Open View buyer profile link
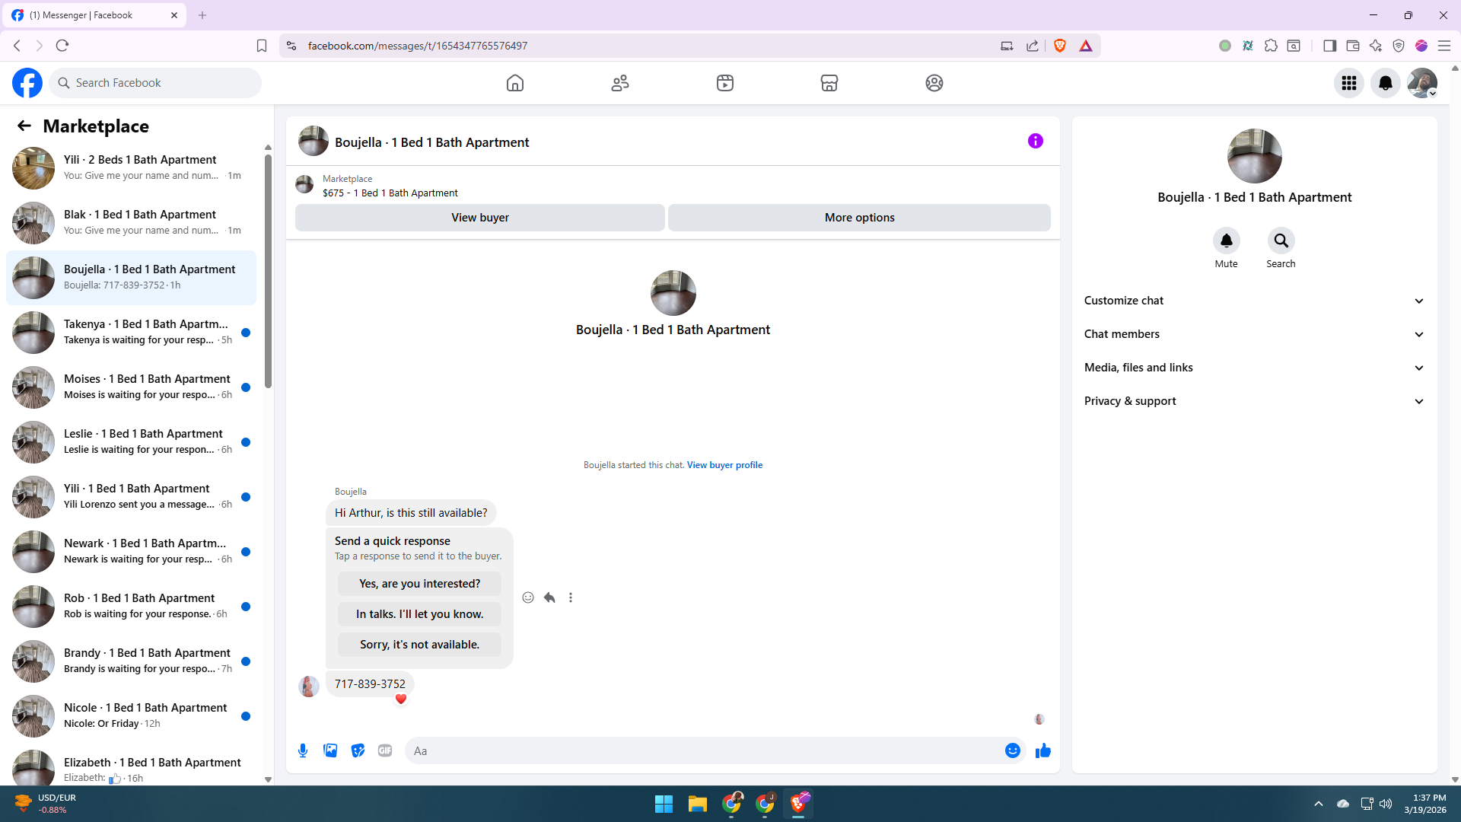Screen dimensions: 1461x822 724,465
